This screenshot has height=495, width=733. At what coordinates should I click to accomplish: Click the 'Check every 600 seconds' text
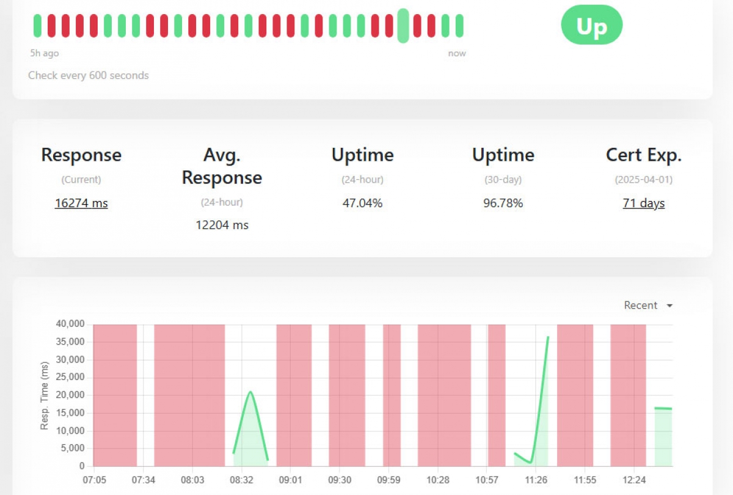tap(89, 76)
